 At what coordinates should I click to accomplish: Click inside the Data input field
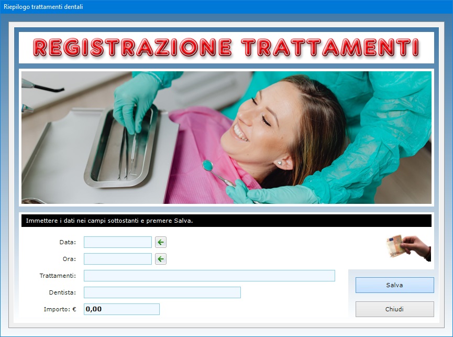[x=118, y=242]
